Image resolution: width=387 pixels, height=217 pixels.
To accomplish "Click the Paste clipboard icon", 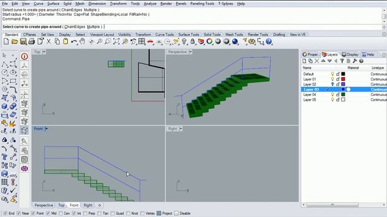I will (x=65, y=42).
